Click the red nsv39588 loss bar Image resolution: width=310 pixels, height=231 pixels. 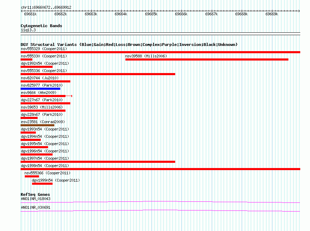[207, 59]
